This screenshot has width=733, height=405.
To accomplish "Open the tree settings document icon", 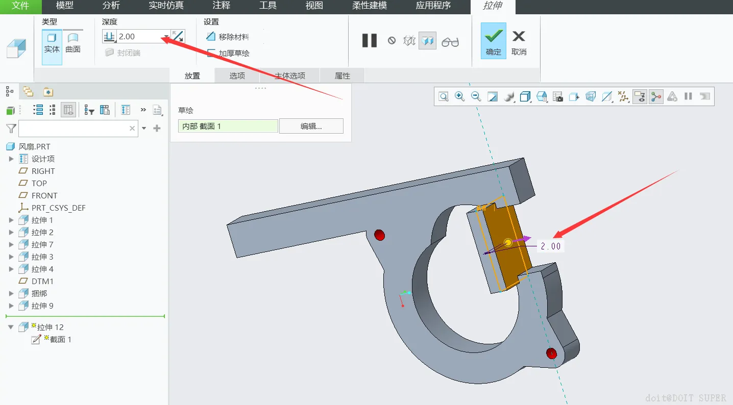I will pyautogui.click(x=157, y=110).
